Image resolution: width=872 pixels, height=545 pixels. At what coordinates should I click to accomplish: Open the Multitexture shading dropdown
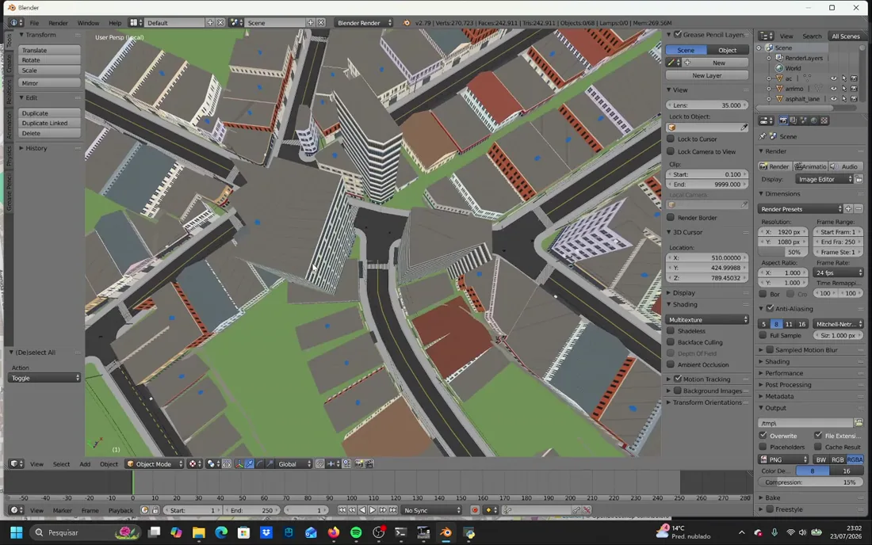tap(707, 319)
